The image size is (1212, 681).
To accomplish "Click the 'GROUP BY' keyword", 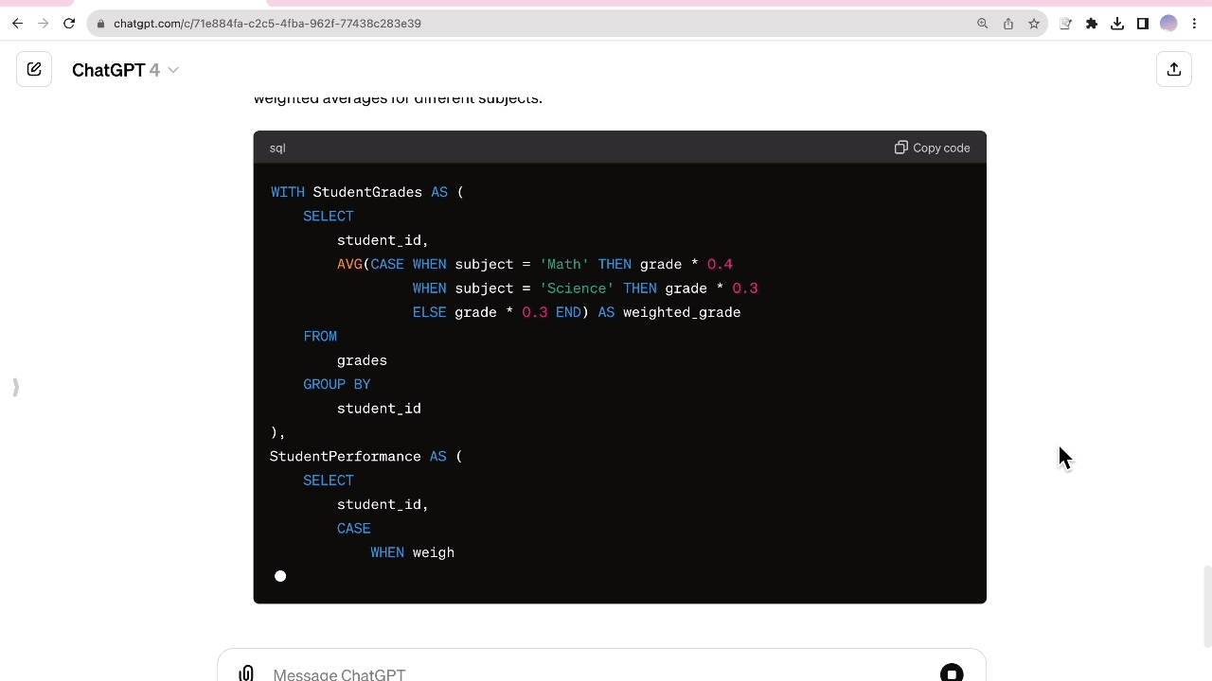I will point(337,384).
